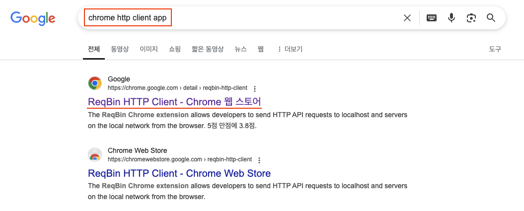This screenshot has width=524, height=211.
Task: Search by image with the camera lens icon
Action: tap(471, 18)
